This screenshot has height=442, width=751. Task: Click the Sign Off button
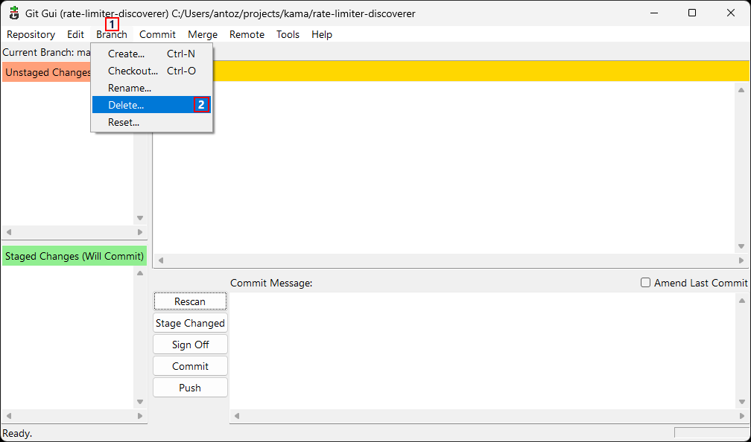point(190,345)
